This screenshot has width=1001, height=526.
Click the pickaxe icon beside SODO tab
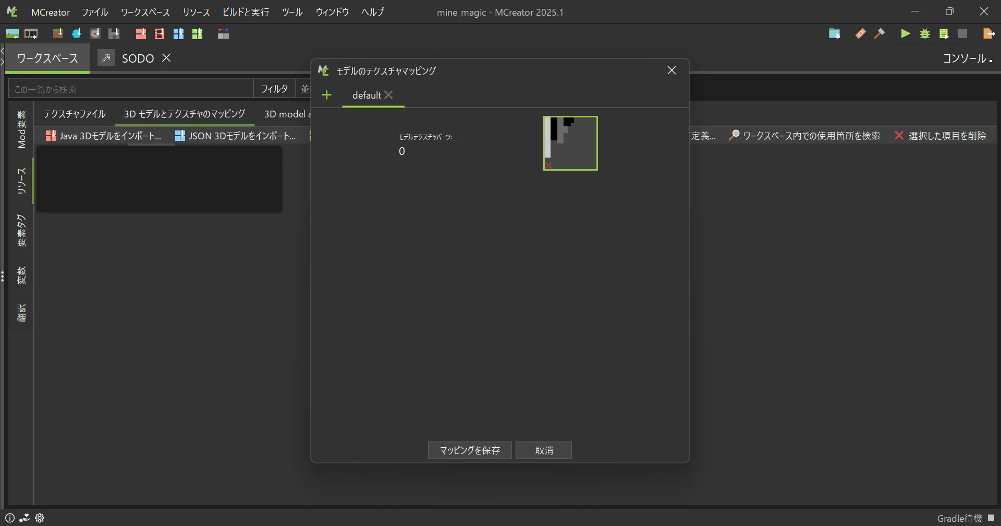pyautogui.click(x=106, y=57)
